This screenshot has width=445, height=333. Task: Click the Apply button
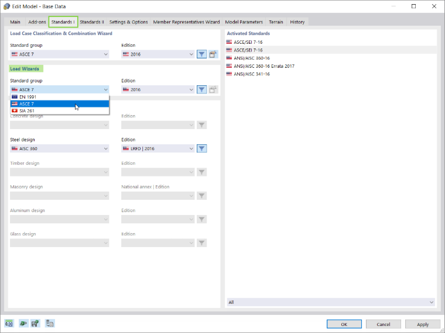[x=423, y=324]
